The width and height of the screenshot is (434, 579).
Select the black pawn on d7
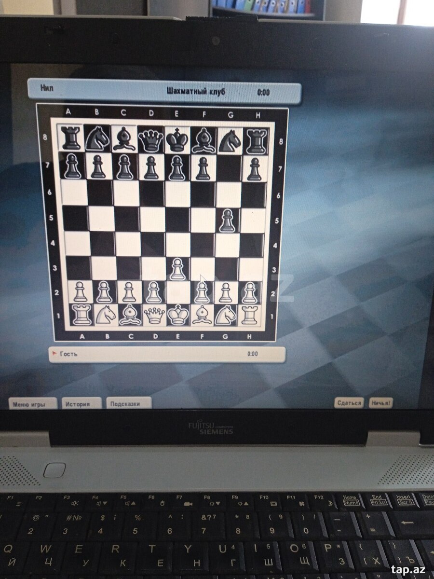pos(151,167)
